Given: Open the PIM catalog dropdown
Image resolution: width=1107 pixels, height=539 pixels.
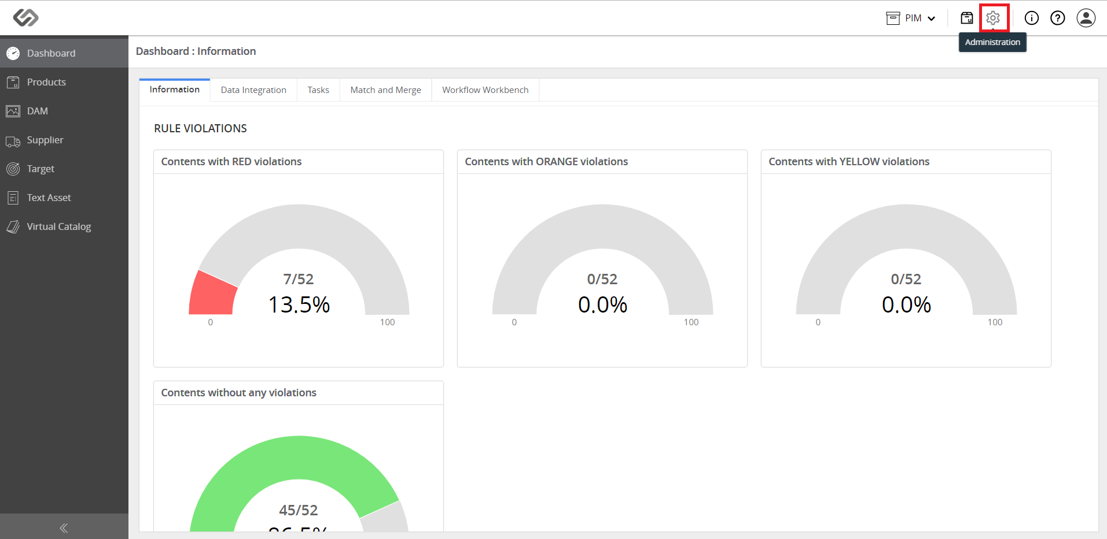Looking at the screenshot, I should [911, 18].
